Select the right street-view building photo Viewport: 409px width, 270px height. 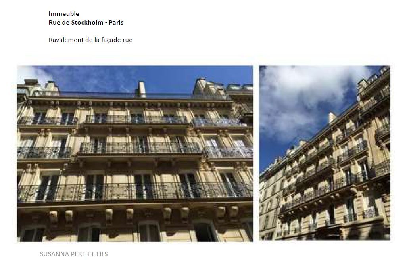[x=325, y=153]
